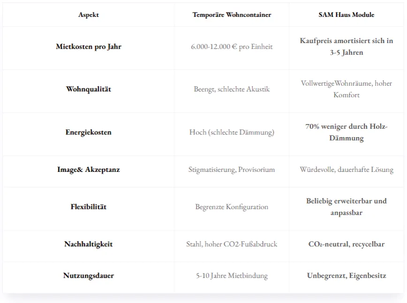Select the Unbegrenzt, Eigenbesitz cell

pyautogui.click(x=346, y=275)
